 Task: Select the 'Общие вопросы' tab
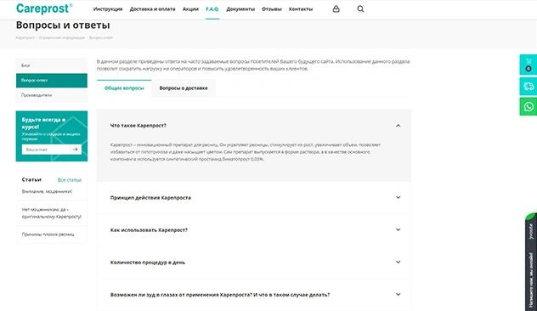click(x=124, y=88)
